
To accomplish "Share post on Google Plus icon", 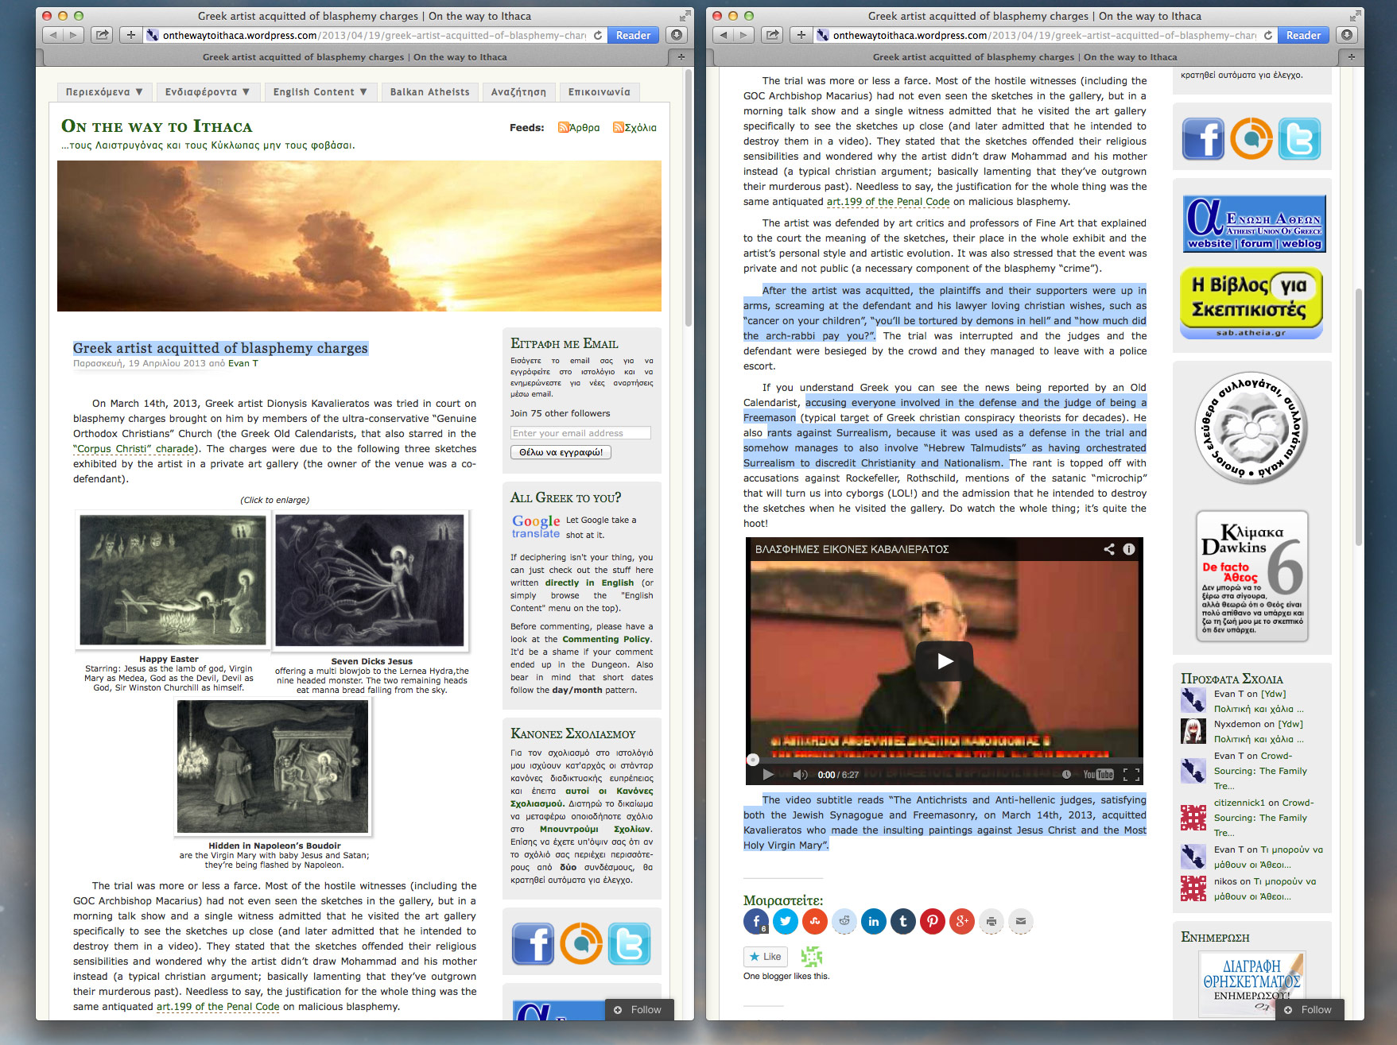I will 962,922.
